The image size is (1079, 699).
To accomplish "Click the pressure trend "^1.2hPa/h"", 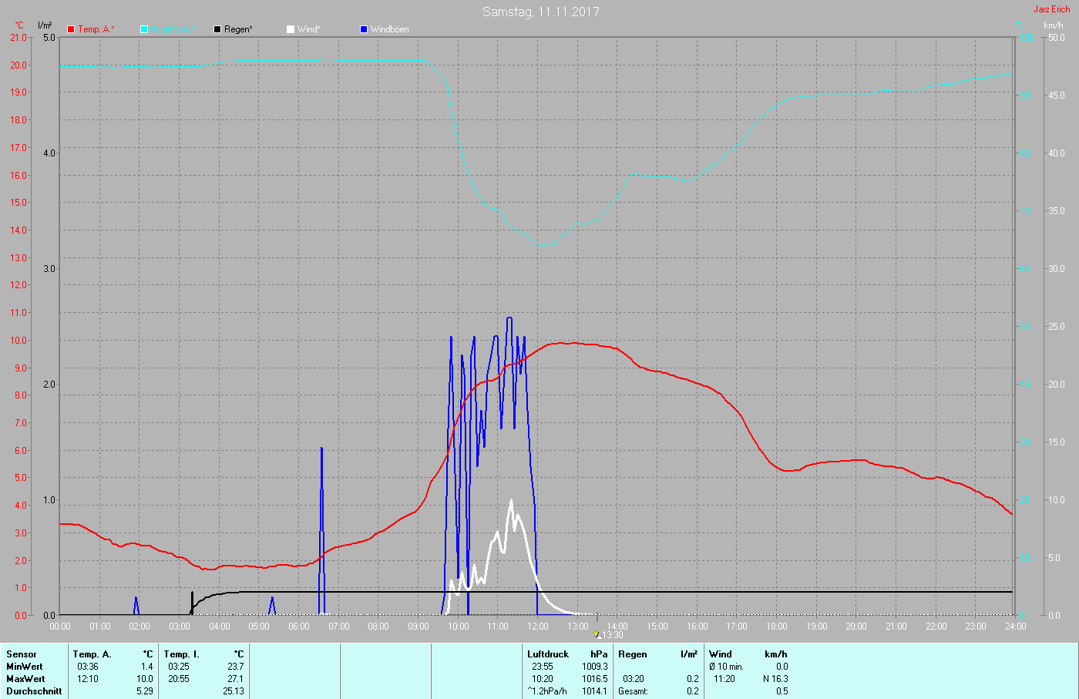I will (547, 691).
